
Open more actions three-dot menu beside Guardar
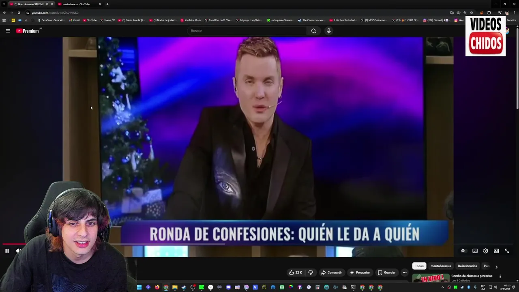pos(405,273)
